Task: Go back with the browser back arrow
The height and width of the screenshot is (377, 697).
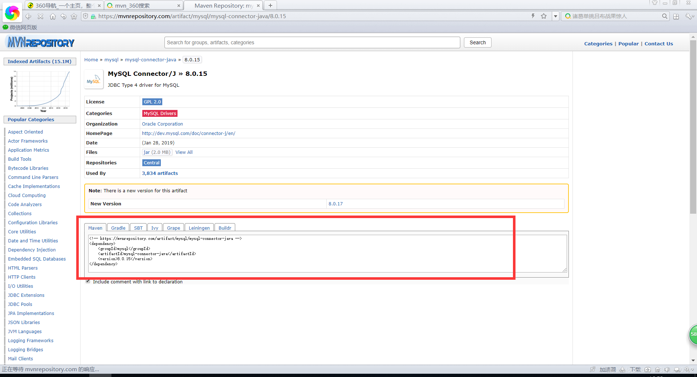Action: [28, 16]
